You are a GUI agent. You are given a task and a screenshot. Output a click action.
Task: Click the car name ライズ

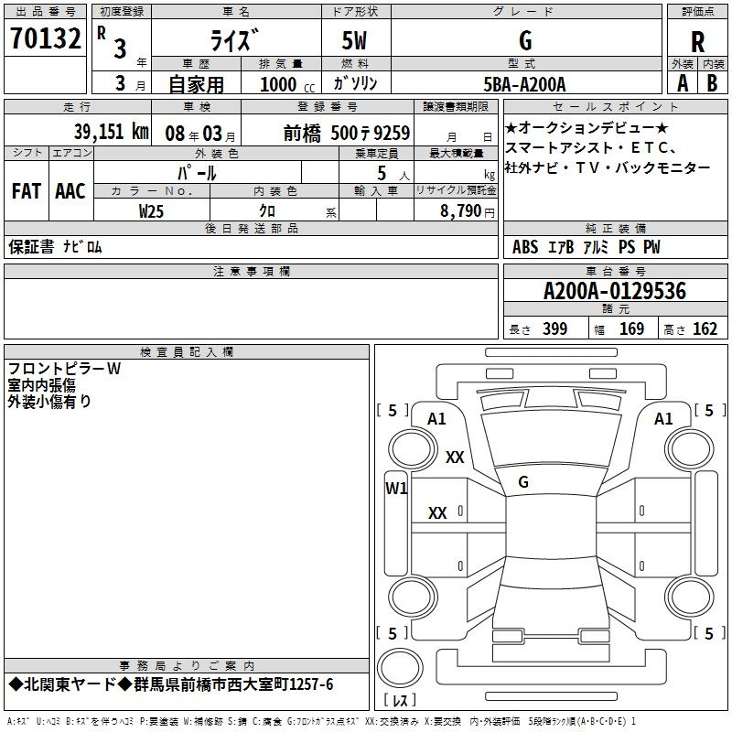click(233, 41)
